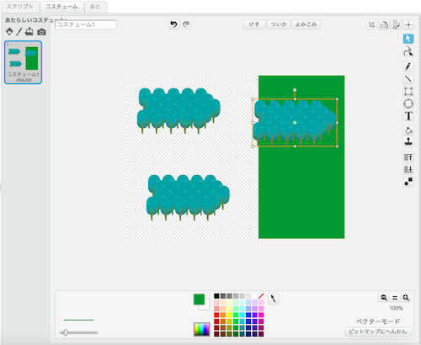Click ビットマップにへんかん convert button

click(378, 332)
